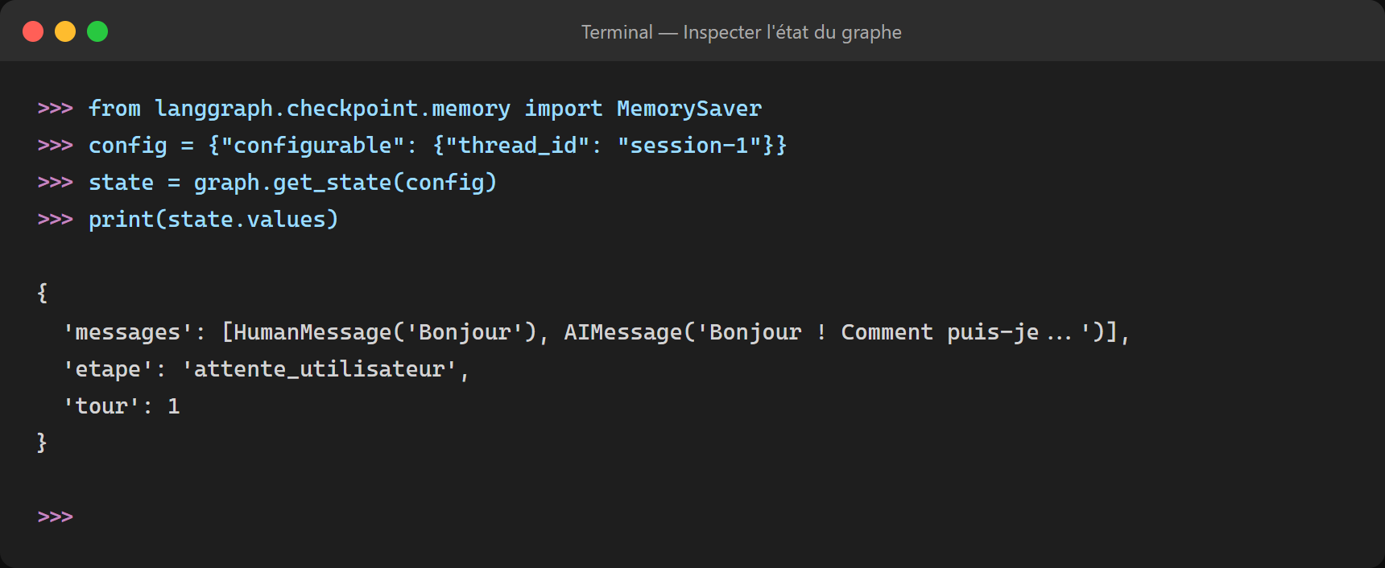The width and height of the screenshot is (1385, 568).
Task: Focus the empty prompt at the bottom
Action: click(x=56, y=517)
